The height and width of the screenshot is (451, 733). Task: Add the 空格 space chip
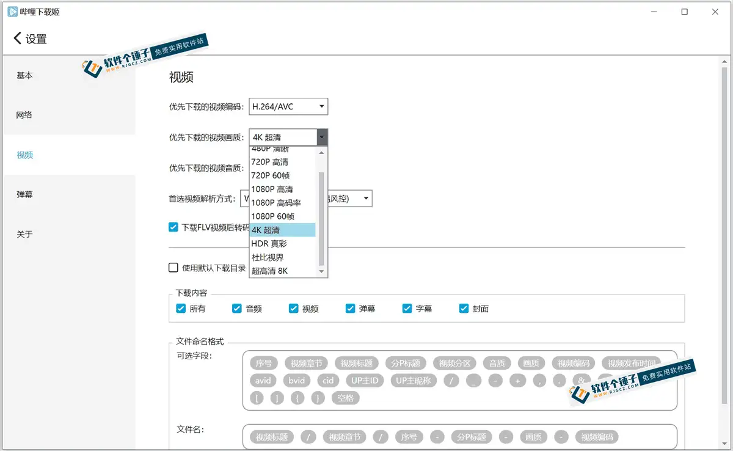point(346,398)
